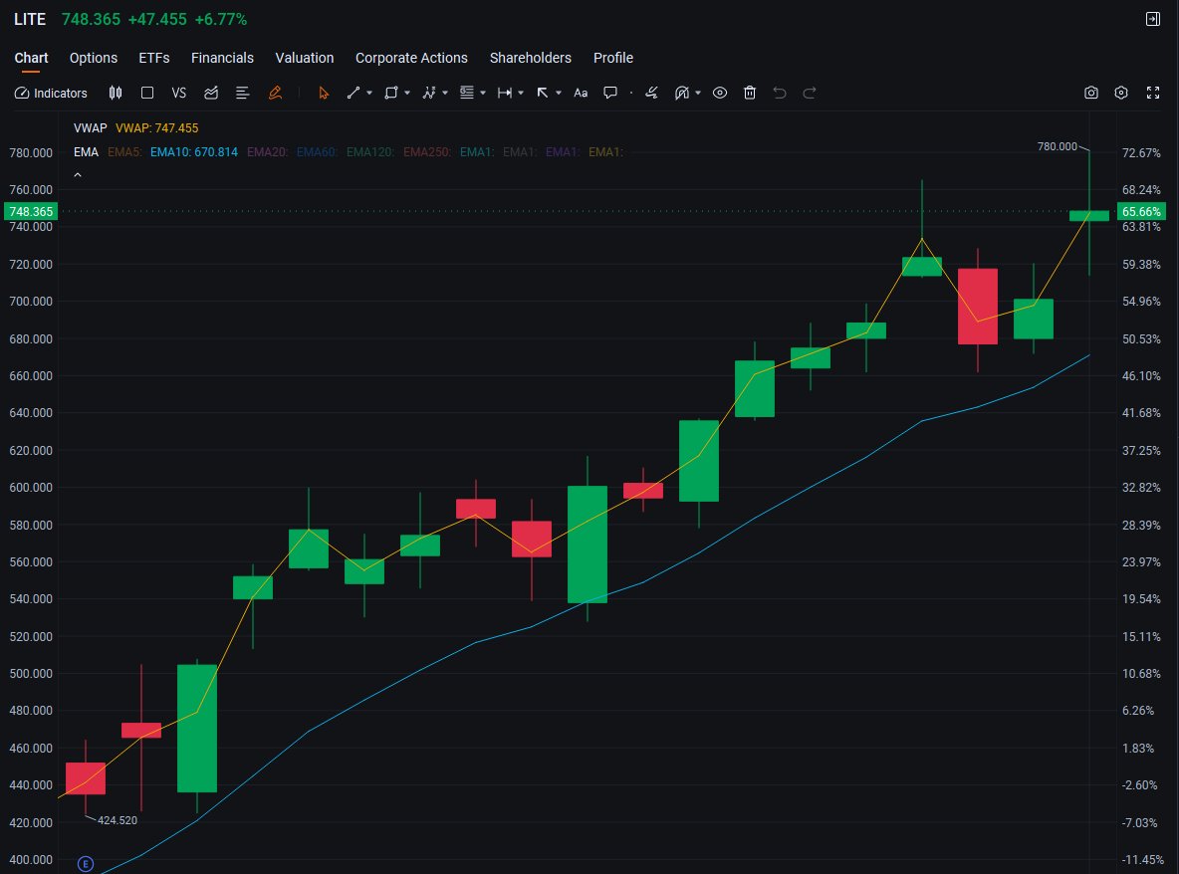Select the rectangle shape drawing tool
This screenshot has height=874, width=1179.
[x=391, y=94]
